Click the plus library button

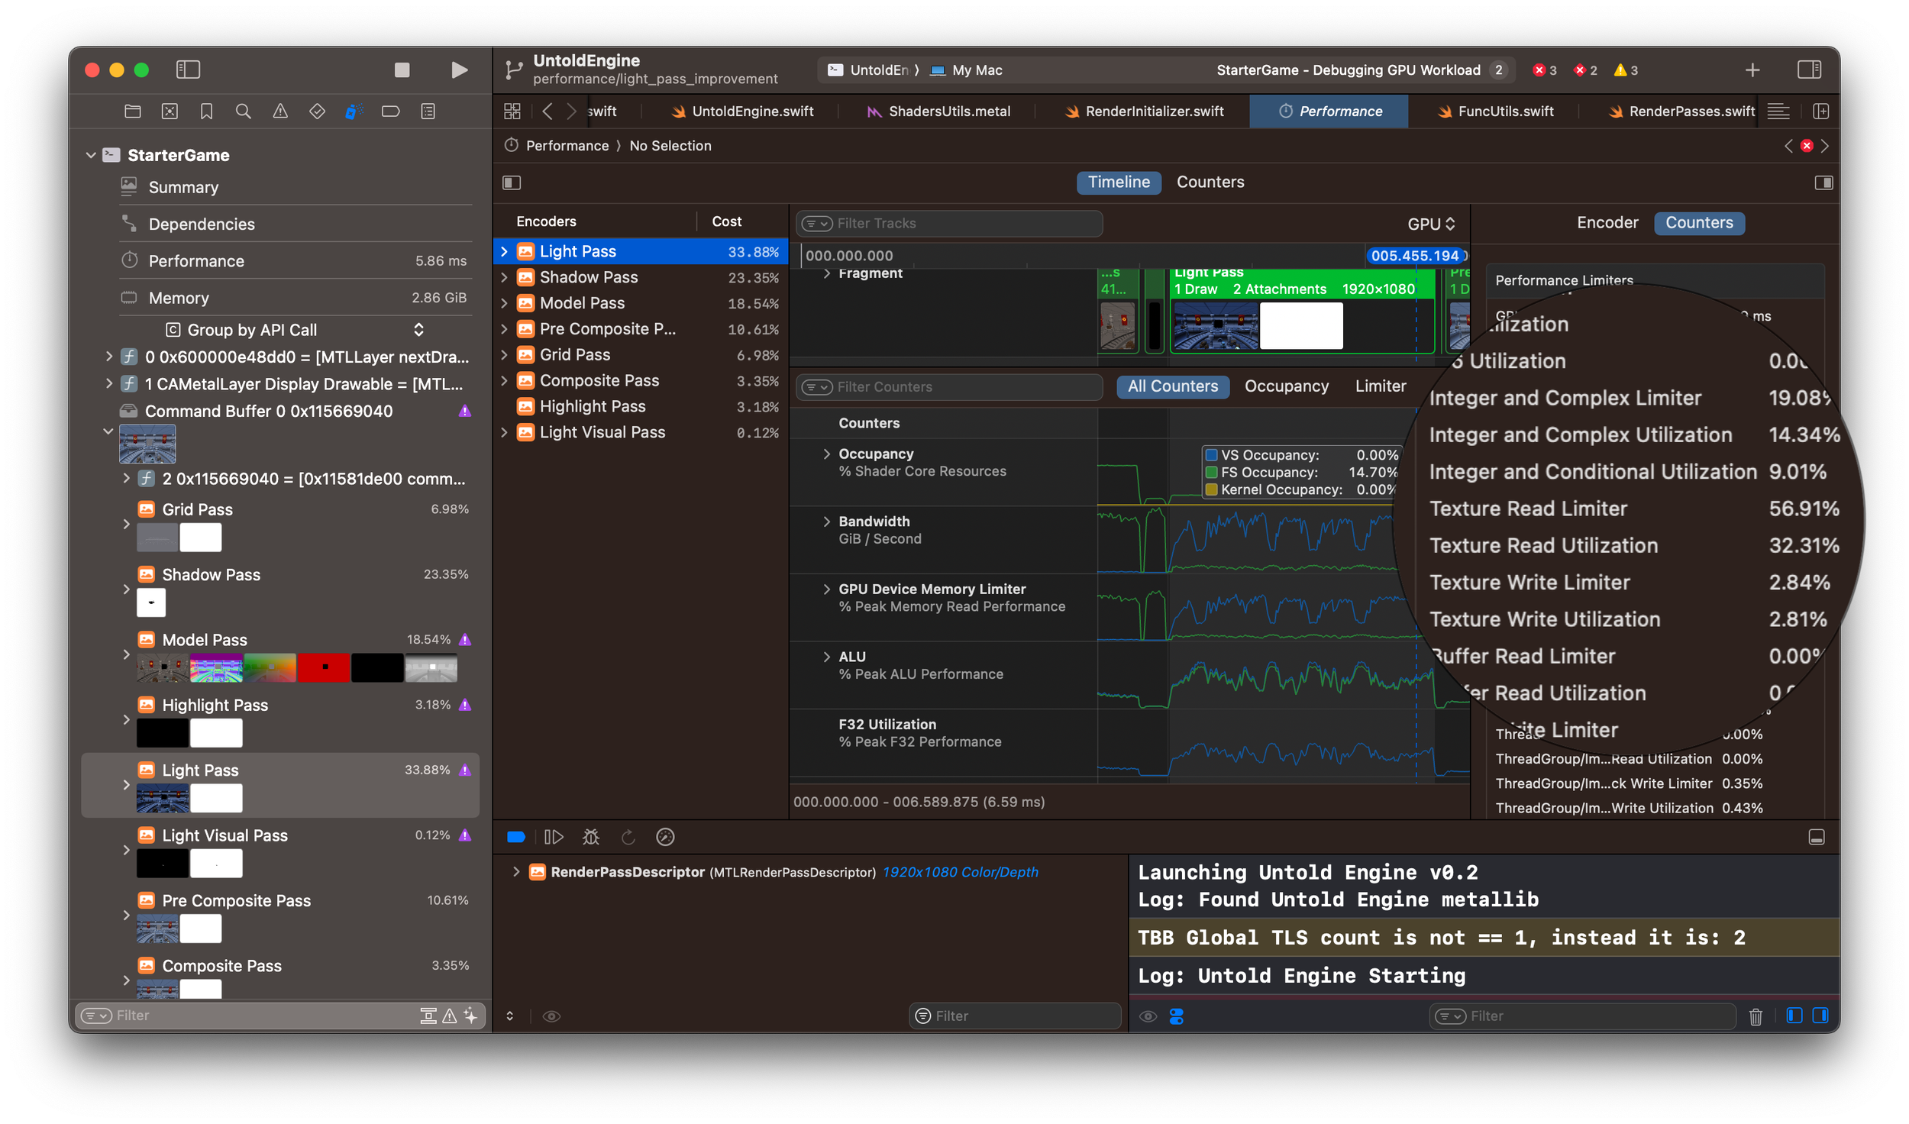click(x=1752, y=70)
